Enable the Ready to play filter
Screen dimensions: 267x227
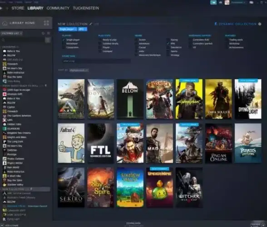click(x=100, y=40)
